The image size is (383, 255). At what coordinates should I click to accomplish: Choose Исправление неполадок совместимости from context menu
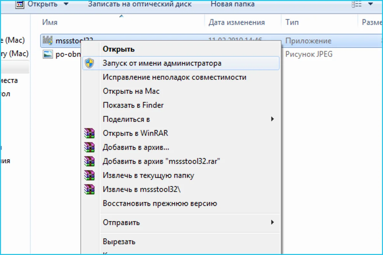click(174, 77)
